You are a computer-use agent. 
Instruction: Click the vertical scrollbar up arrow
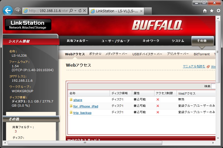(218, 18)
